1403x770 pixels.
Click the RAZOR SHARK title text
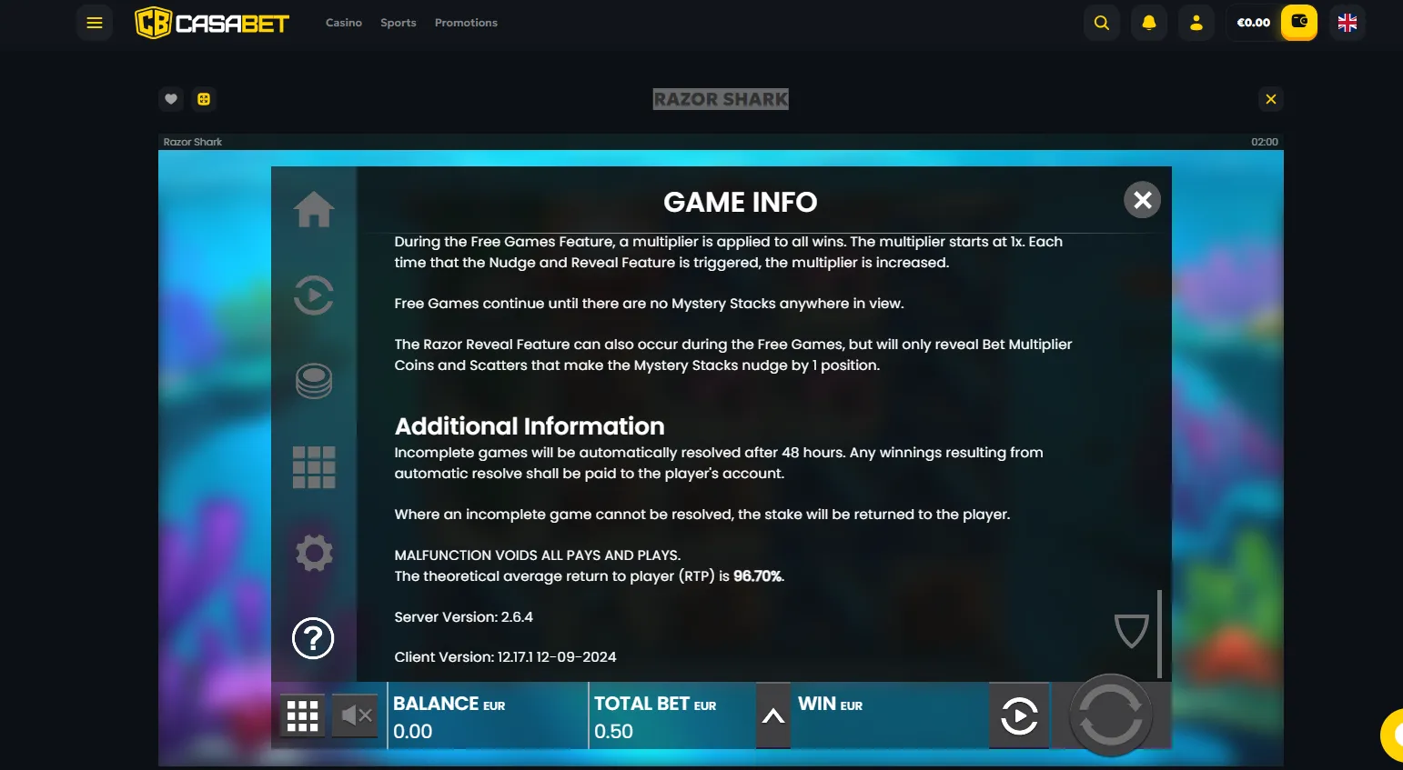pyautogui.click(x=721, y=99)
